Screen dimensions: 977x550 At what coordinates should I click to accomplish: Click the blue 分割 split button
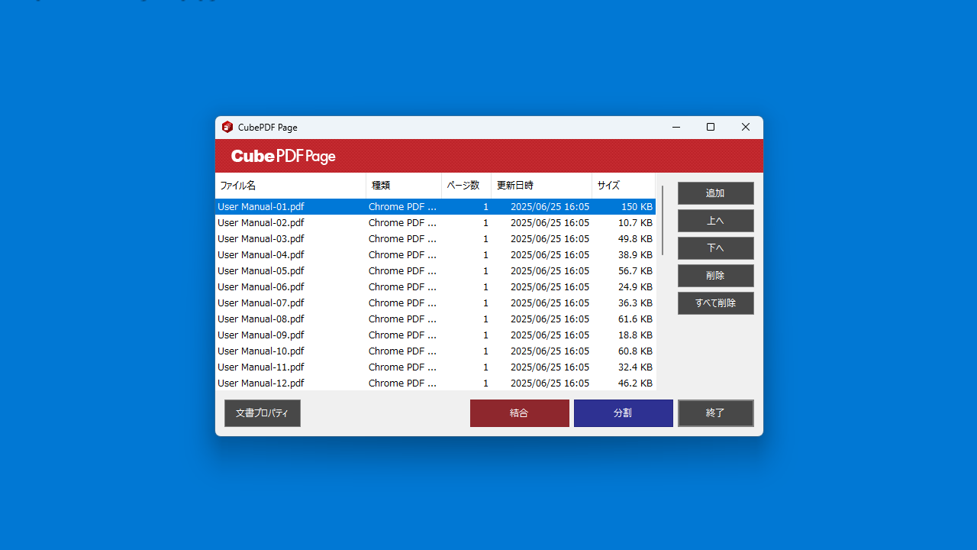[x=624, y=413]
